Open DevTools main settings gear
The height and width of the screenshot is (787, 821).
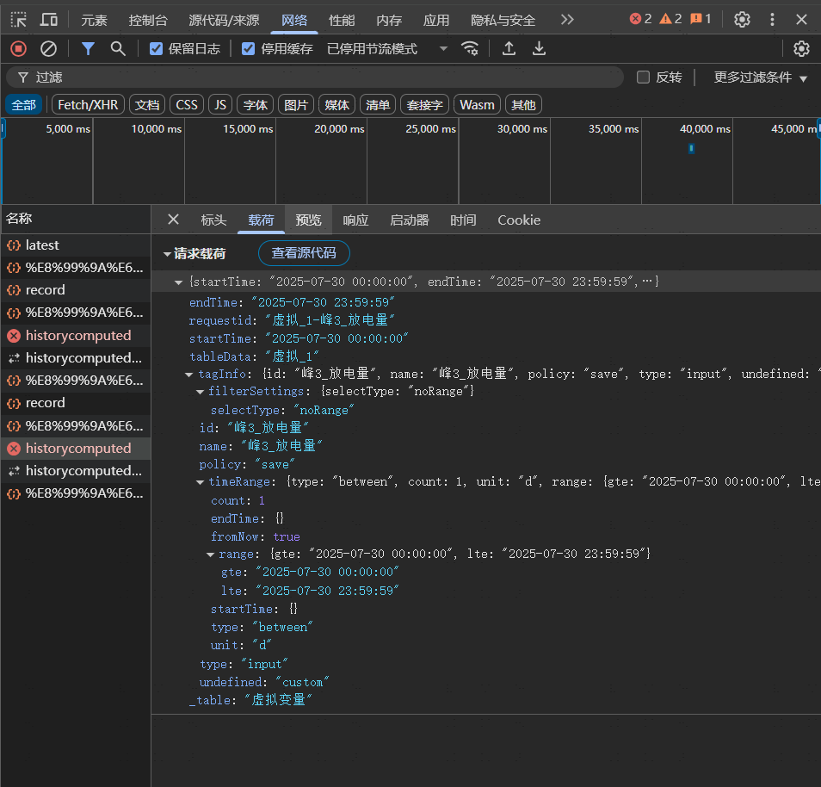(742, 20)
